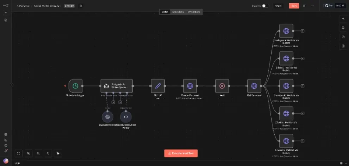Click the trigger lightning icon beside Schedule Trigger
Viewport: 349px width, 166px height.
[65, 86]
